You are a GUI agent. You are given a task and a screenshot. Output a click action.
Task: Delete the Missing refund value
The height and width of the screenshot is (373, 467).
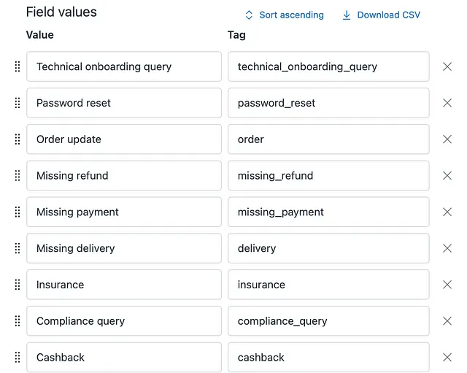[x=447, y=176]
